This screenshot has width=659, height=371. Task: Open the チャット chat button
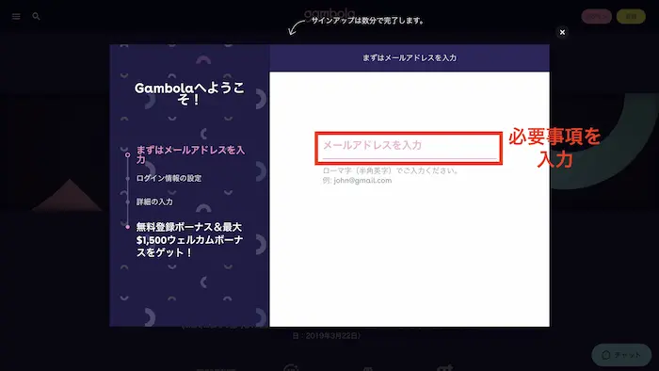pos(621,355)
